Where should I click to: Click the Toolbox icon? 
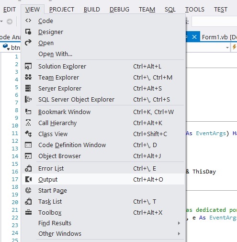click(28, 212)
